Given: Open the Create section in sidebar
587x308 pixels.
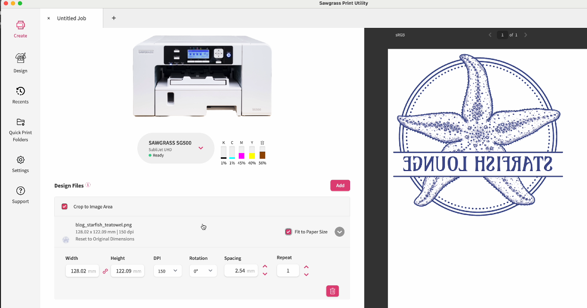Looking at the screenshot, I should click(20, 29).
